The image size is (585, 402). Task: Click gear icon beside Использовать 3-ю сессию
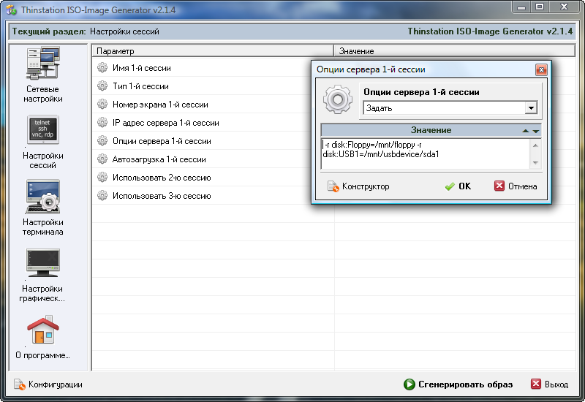102,195
